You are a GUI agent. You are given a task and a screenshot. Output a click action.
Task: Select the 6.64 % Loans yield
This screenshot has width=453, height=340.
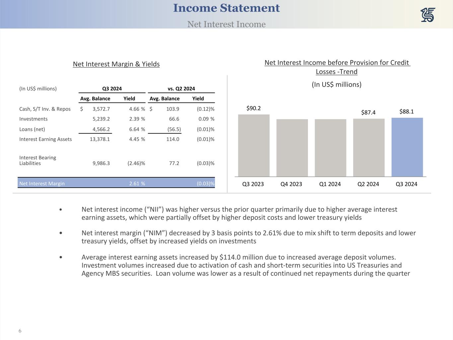(137, 129)
